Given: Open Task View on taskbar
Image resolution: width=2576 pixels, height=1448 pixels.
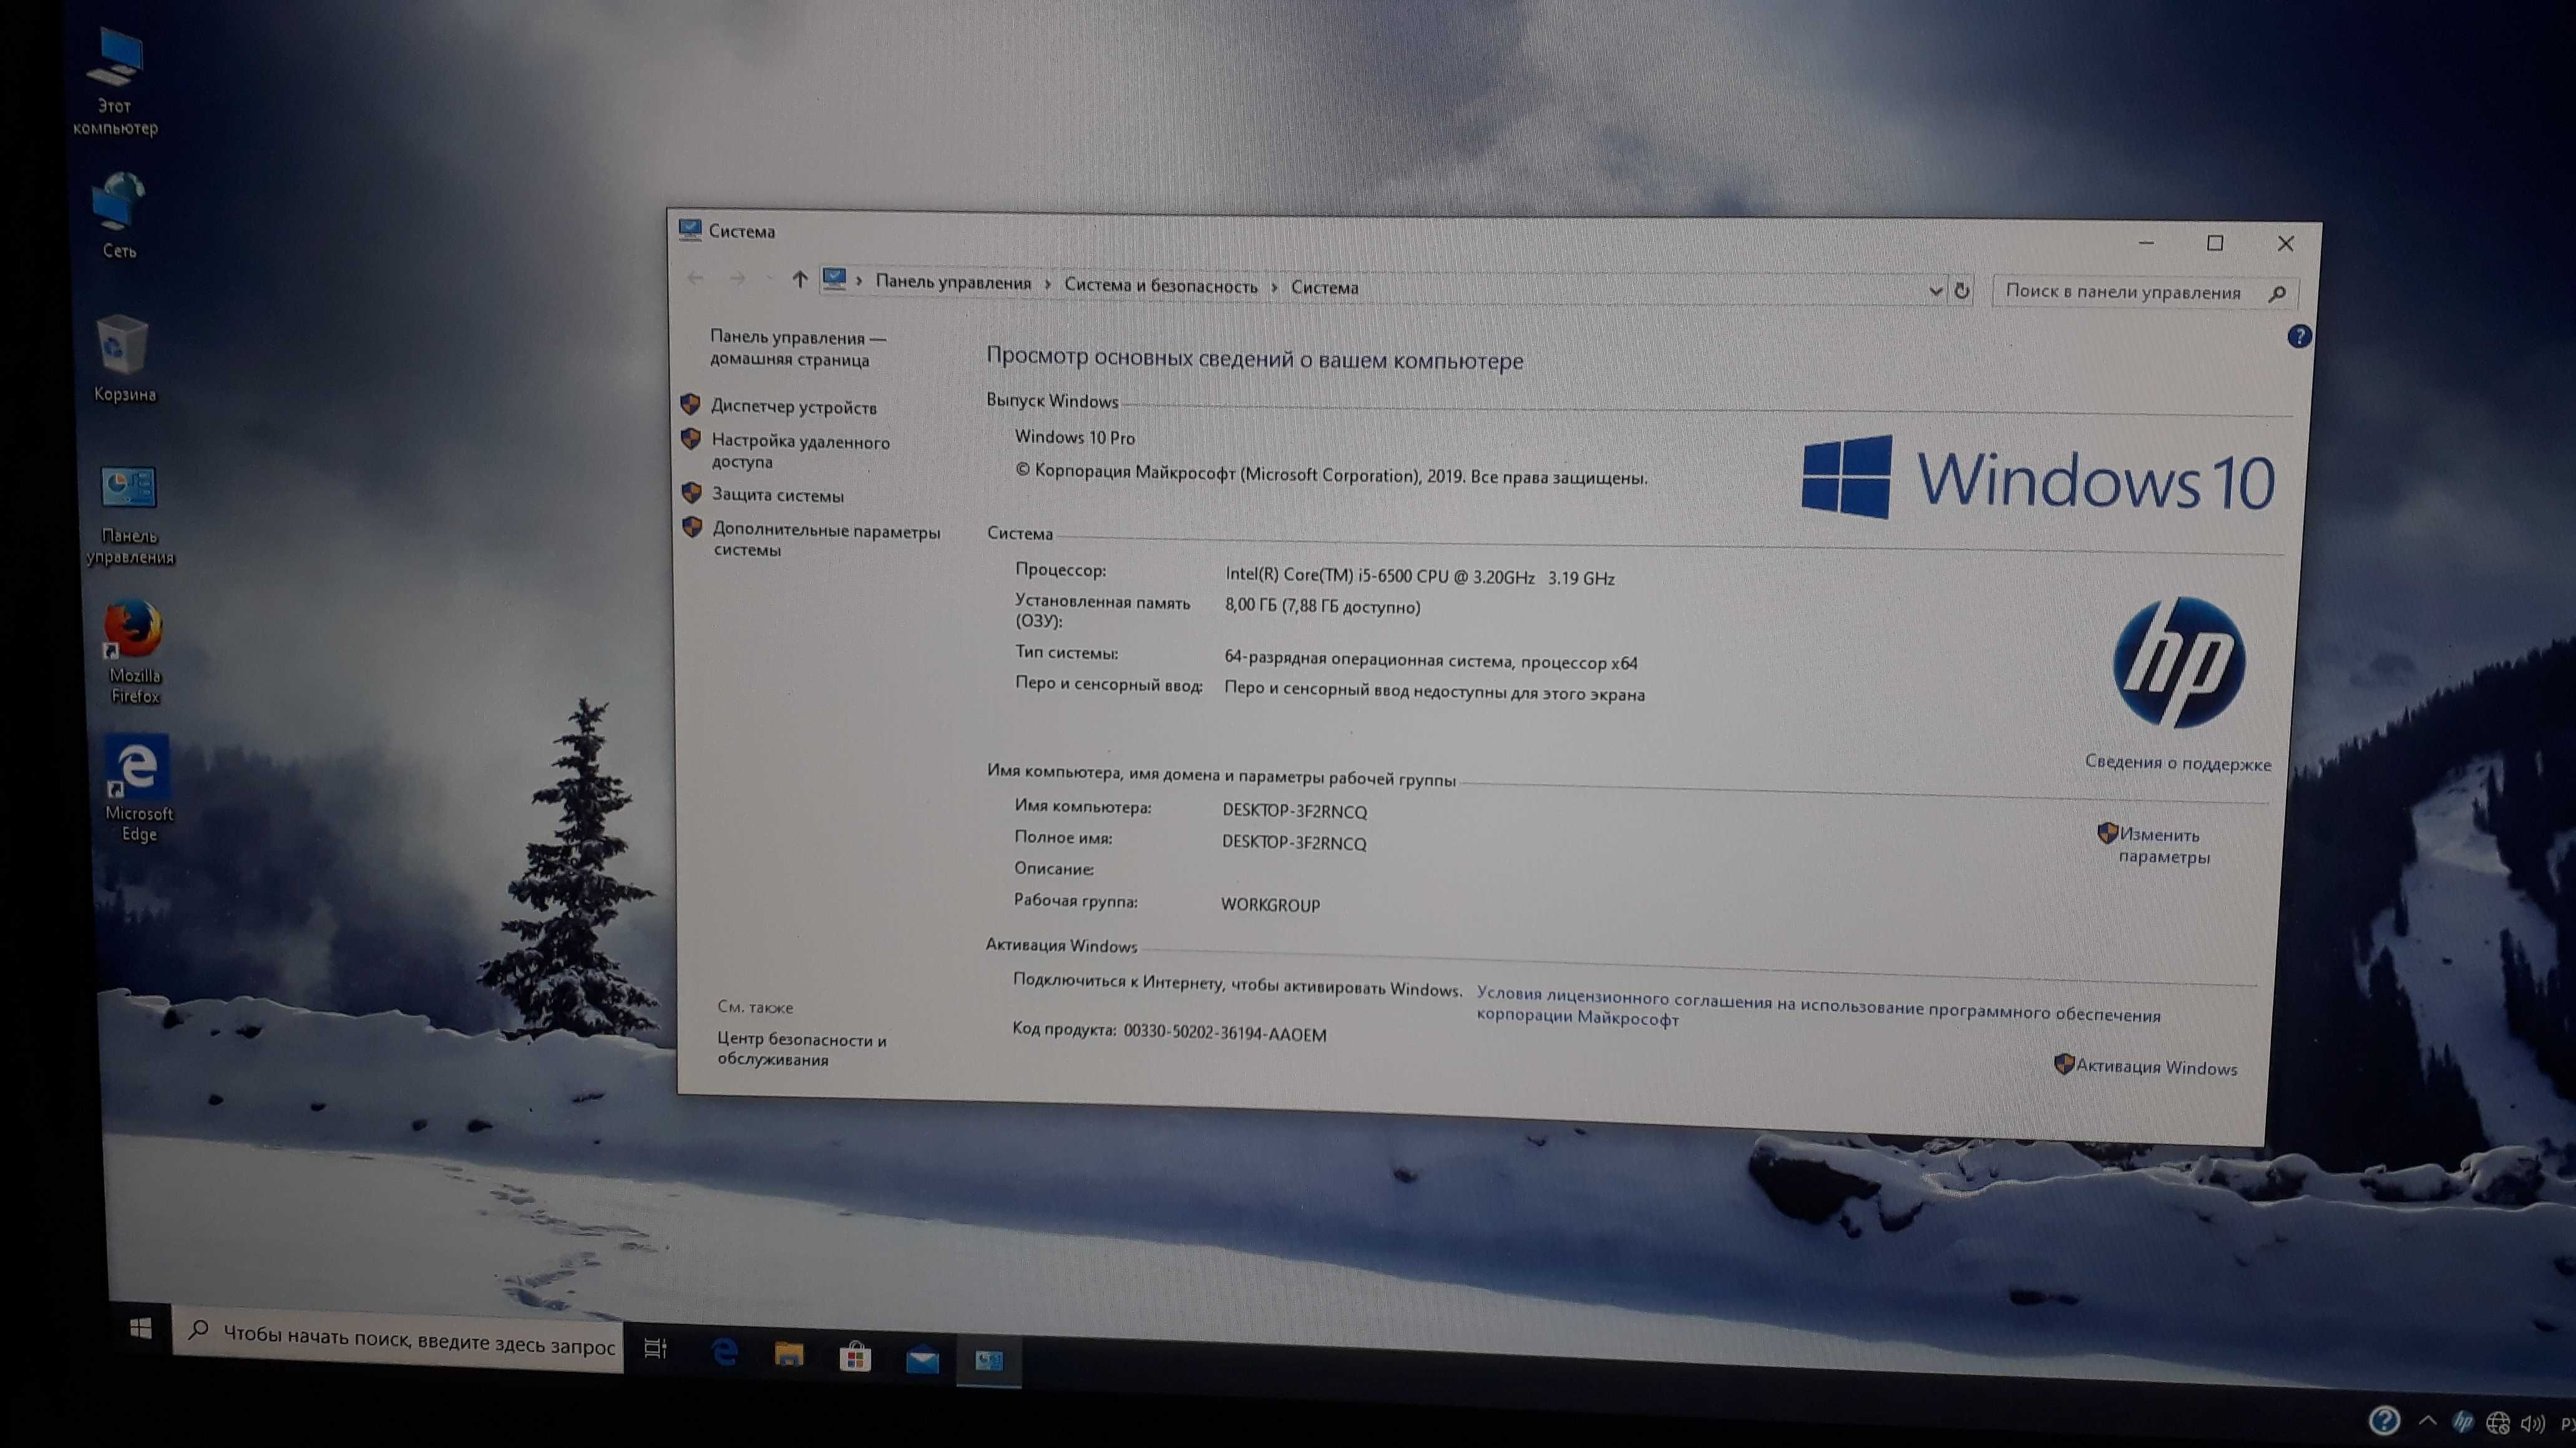Looking at the screenshot, I should [655, 1348].
